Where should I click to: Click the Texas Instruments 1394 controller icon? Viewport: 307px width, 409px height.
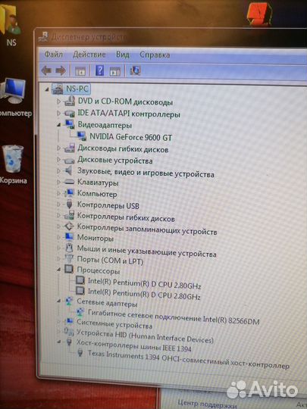tap(80, 353)
